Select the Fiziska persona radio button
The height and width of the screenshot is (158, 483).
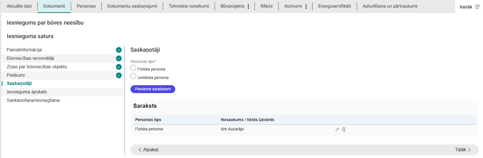tap(133, 68)
